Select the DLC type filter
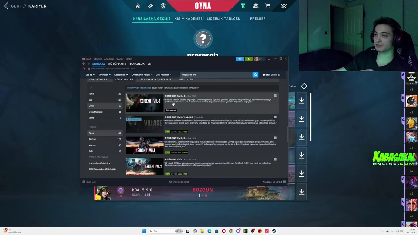The image size is (418, 235). click(104, 100)
